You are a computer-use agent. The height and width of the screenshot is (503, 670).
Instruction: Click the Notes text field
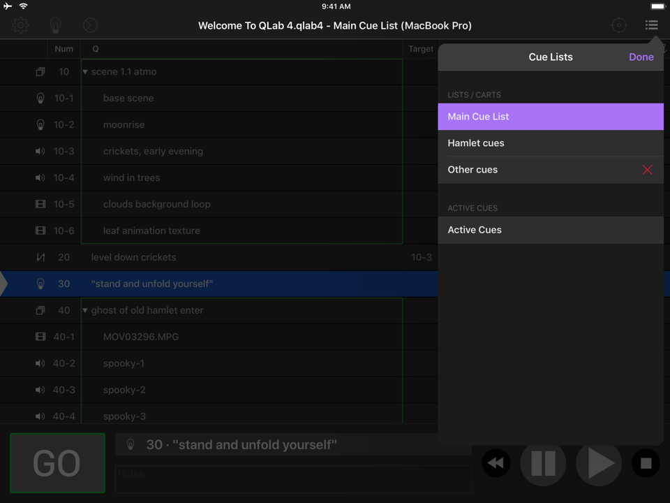pos(293,479)
